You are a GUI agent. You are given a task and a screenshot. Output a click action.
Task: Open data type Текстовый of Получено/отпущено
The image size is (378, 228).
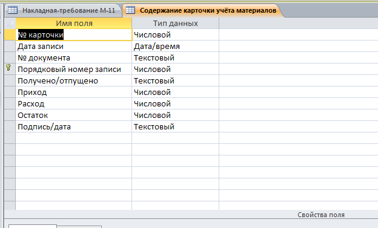(175, 81)
